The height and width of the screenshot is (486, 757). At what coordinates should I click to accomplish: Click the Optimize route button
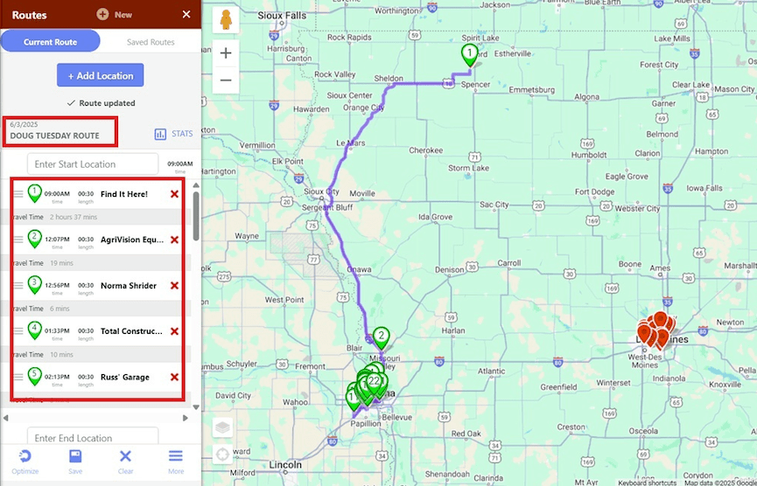coord(25,462)
